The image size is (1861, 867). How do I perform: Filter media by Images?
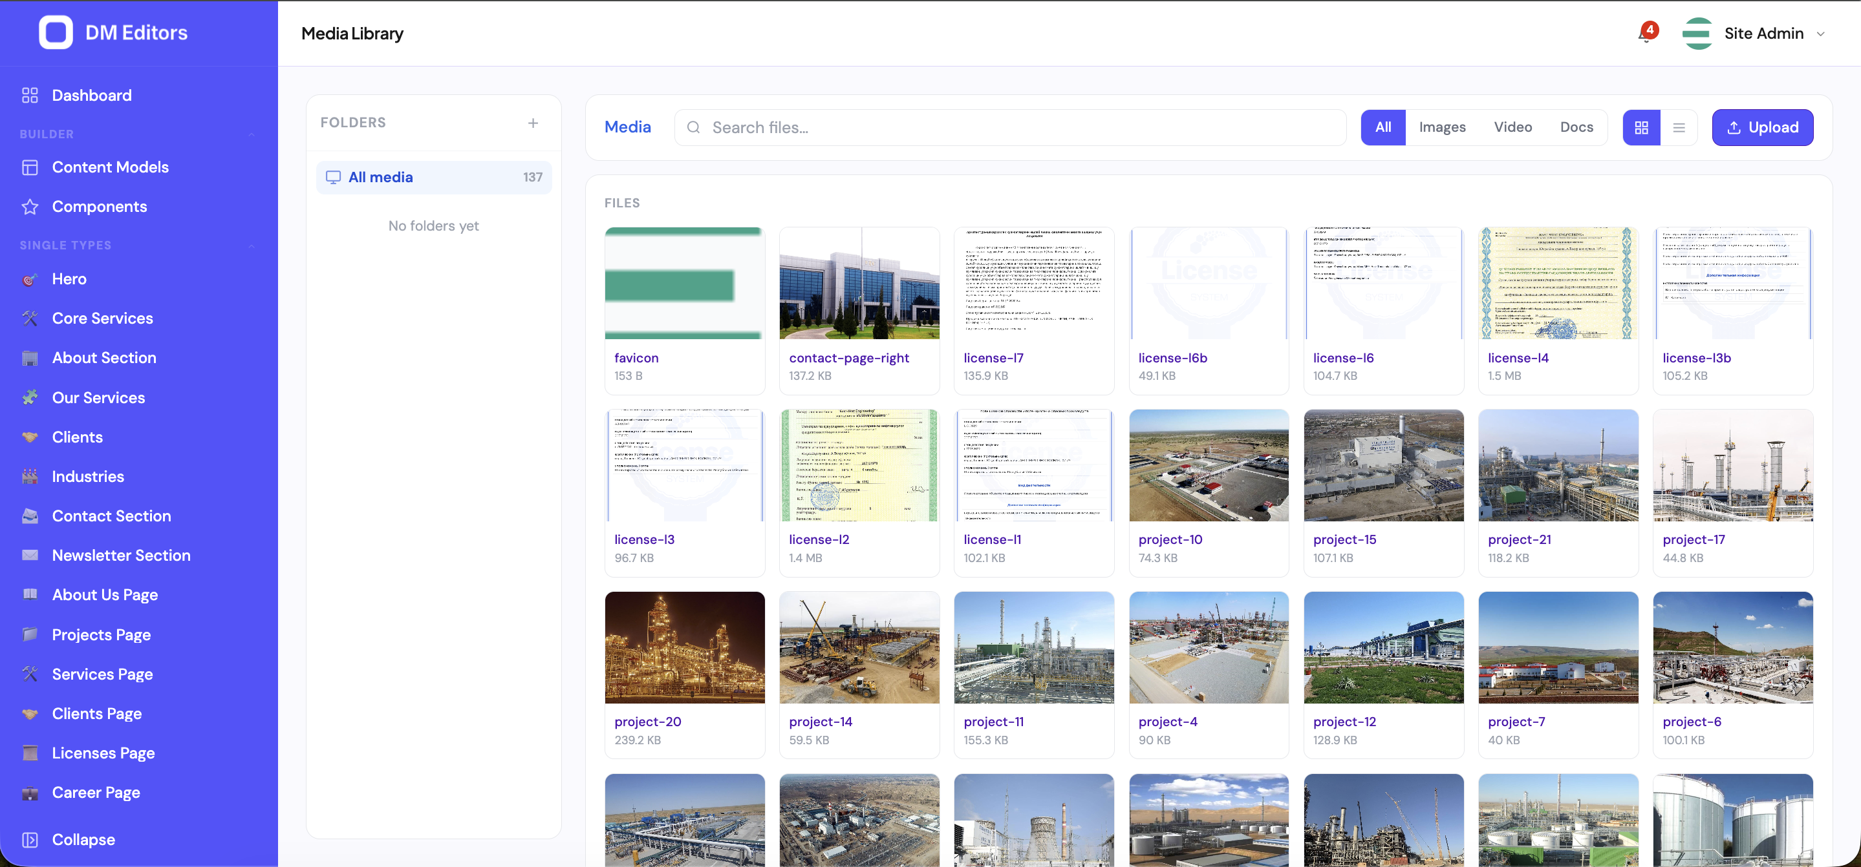click(x=1442, y=127)
